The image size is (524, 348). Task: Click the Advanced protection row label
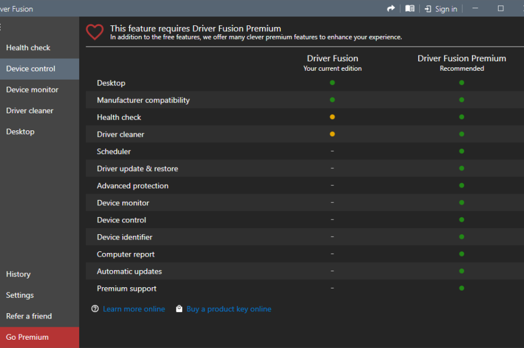(x=132, y=186)
